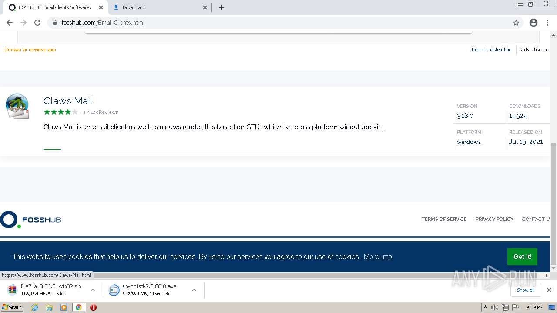
Task: Open a new tab with the plus button
Action: [221, 7]
